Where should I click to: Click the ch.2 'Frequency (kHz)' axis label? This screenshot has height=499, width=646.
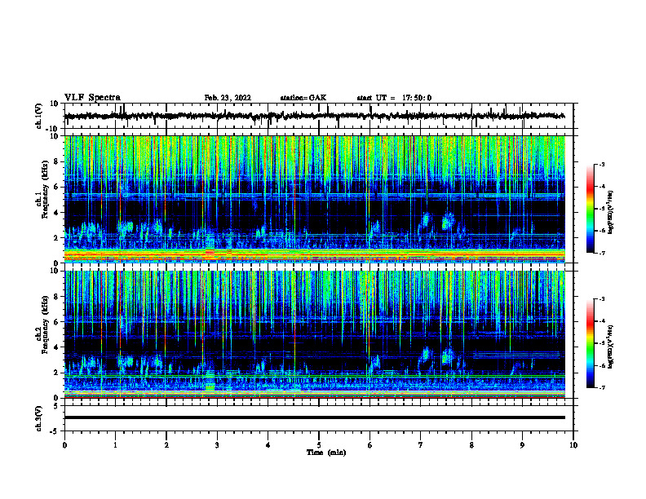pos(46,325)
